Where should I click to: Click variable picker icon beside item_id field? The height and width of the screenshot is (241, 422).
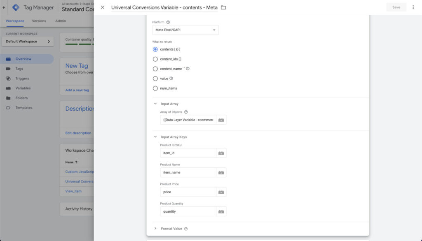coord(221,153)
